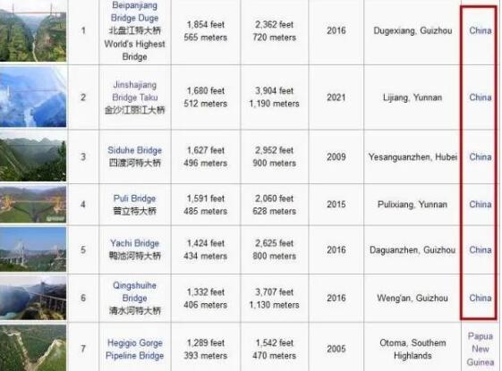
Task: Open the Siduhe Bridge mountain thumbnail
Action: 33,156
